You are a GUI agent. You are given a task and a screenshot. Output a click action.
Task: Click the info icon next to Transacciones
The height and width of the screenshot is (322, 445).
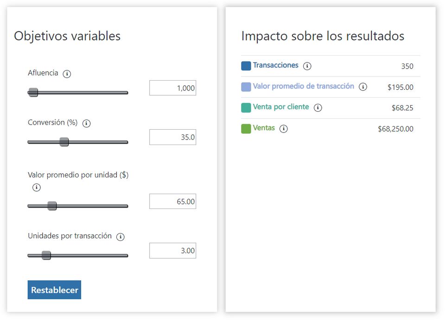[x=307, y=66]
